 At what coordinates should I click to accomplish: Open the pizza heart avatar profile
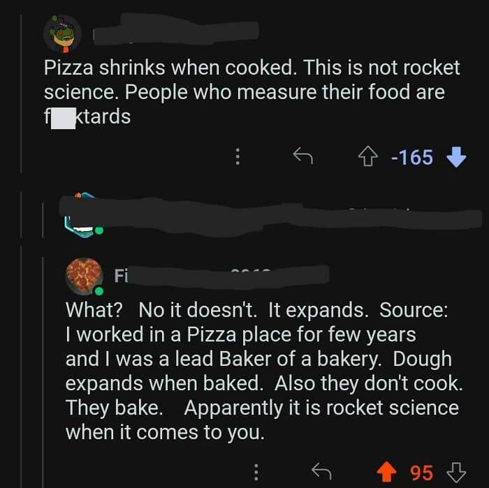tap(85, 276)
